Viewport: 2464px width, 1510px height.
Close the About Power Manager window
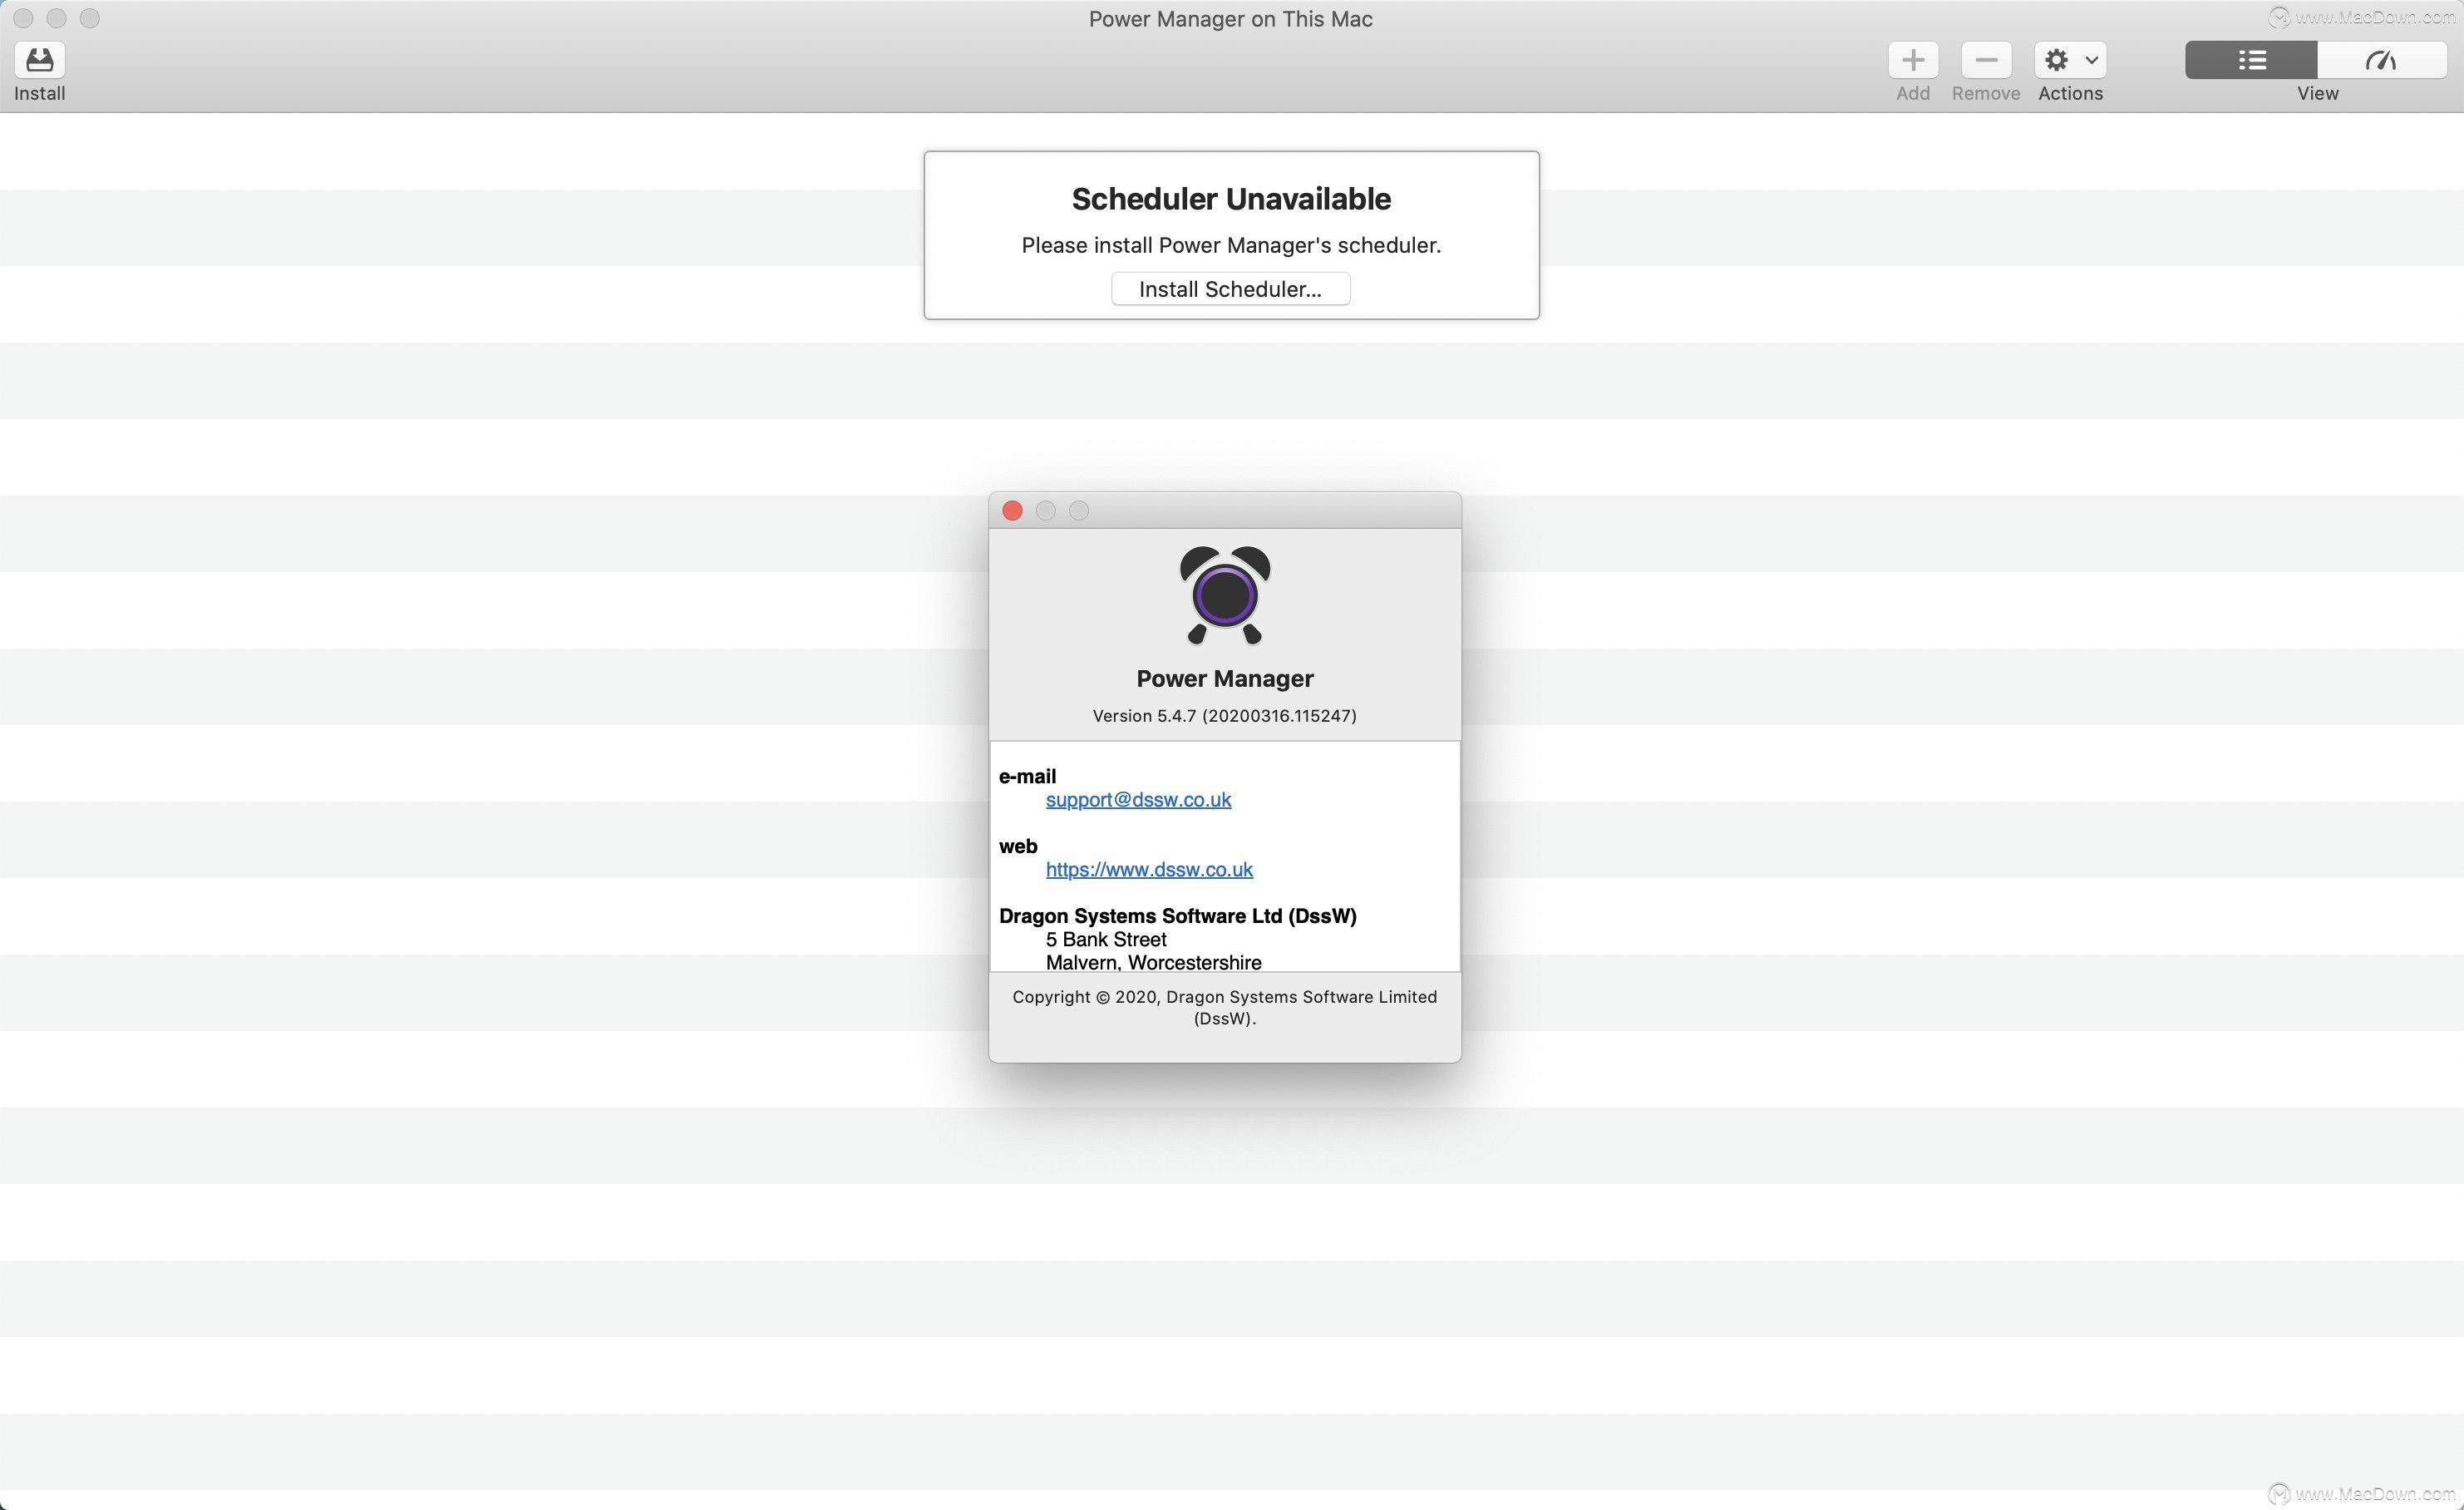coord(1012,511)
